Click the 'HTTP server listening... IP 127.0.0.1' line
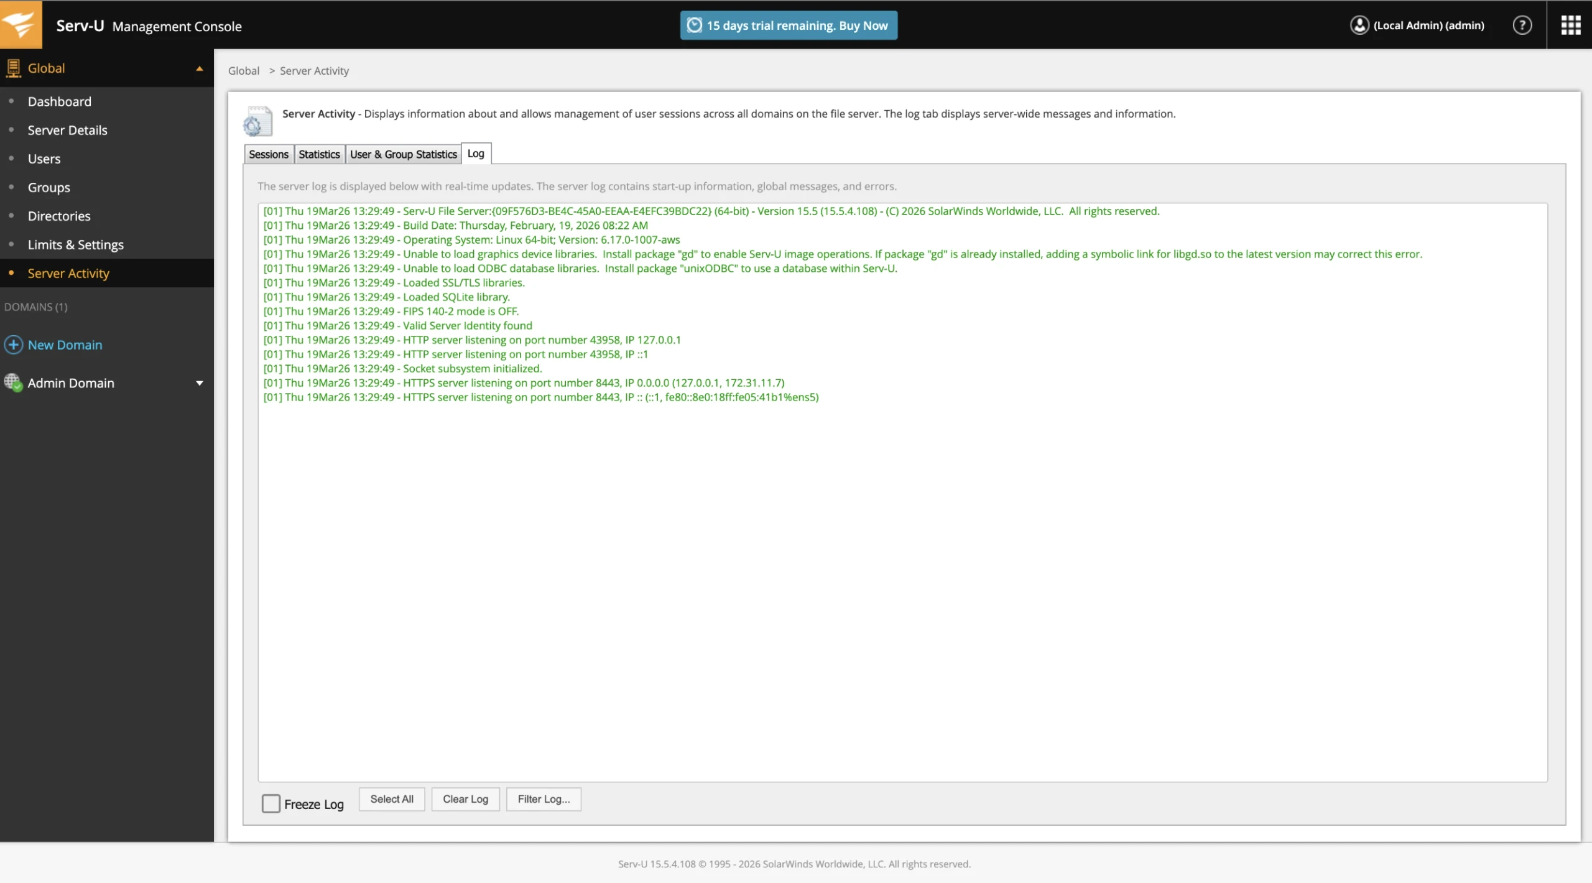 click(x=472, y=340)
